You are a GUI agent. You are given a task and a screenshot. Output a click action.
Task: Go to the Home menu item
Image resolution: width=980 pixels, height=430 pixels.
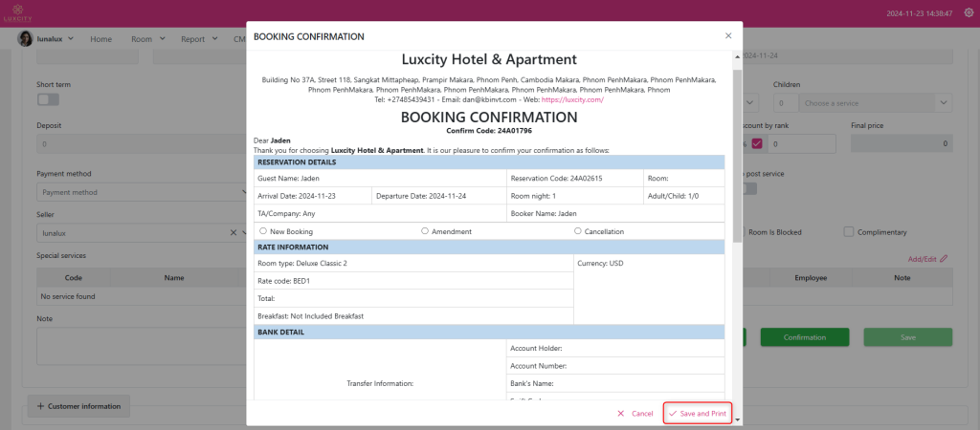(x=100, y=39)
